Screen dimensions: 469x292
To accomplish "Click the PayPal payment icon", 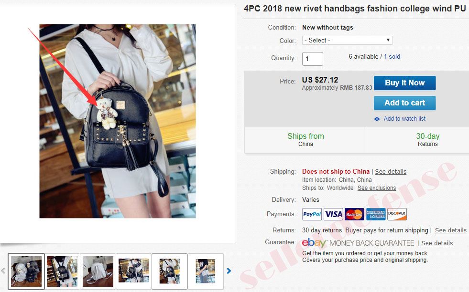I will 312,214.
